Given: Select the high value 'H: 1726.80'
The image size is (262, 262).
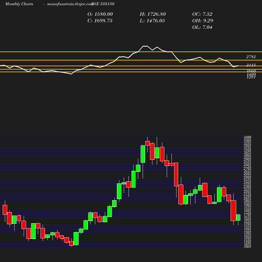Looking at the screenshot, I should 152,14.
